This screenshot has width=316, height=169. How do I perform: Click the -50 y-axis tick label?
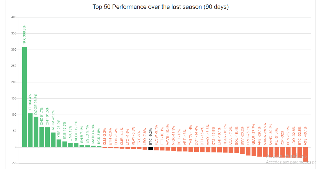pos(14,163)
